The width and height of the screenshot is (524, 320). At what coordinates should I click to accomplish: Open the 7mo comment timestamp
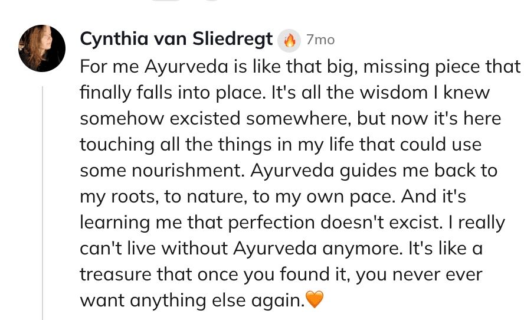[320, 40]
